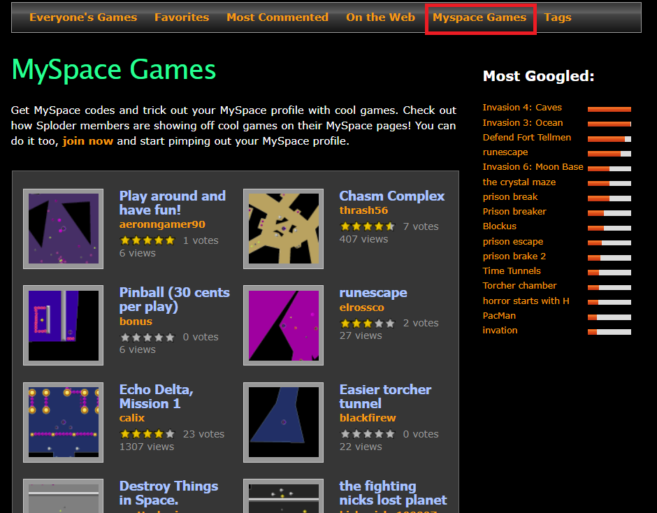Open Invasion 4: Caves from Most Googled
Image resolution: width=657 pixels, height=513 pixels.
pos(521,107)
